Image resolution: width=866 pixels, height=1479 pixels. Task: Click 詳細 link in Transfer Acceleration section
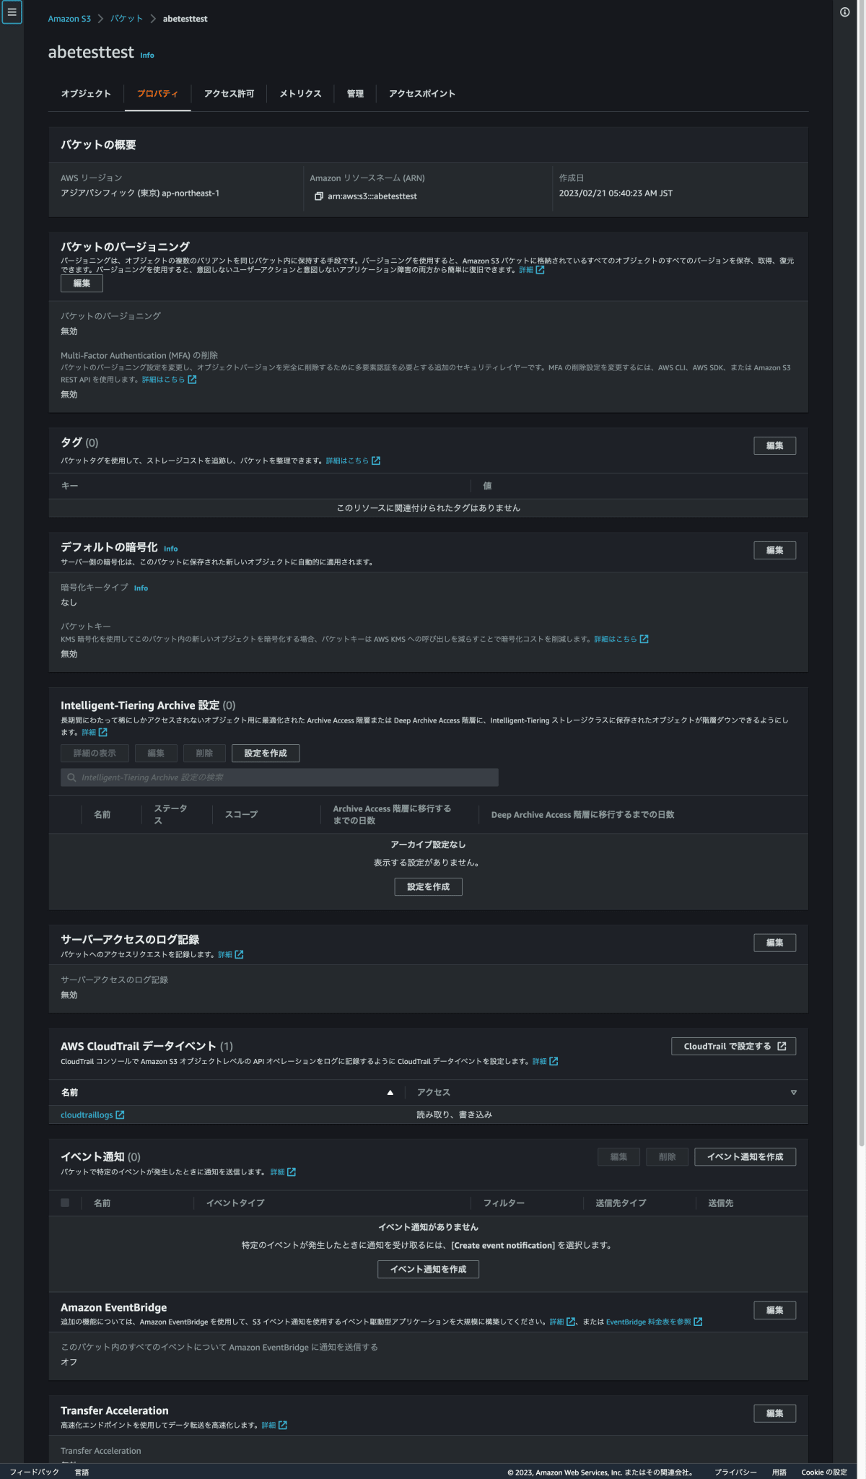pos(268,1425)
